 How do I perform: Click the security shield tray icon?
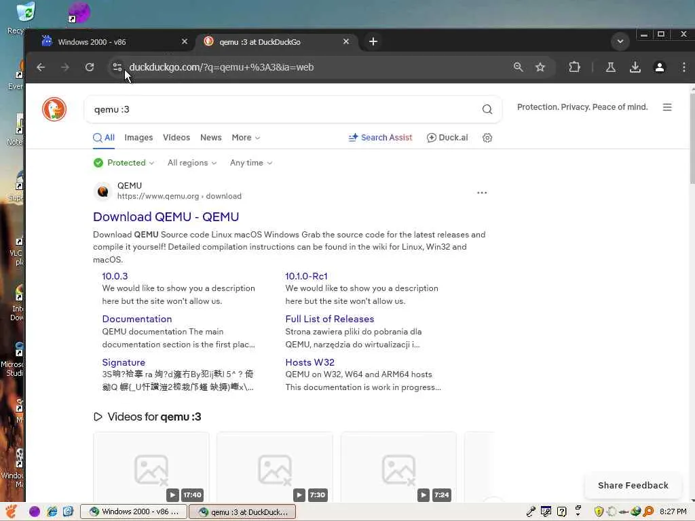[599, 512]
